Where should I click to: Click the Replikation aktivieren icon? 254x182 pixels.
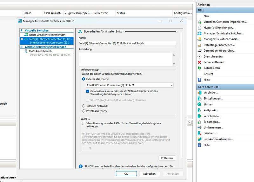(199, 139)
